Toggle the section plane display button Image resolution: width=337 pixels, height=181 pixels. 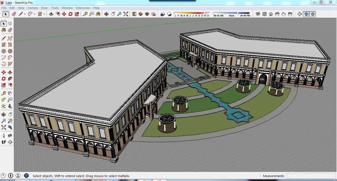click(306, 14)
